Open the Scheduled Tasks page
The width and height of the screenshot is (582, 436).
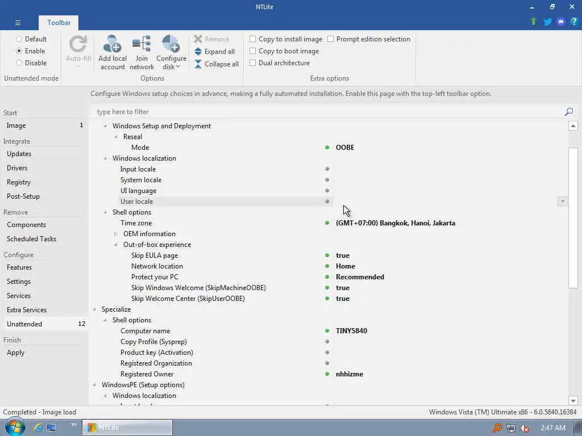pos(44,239)
